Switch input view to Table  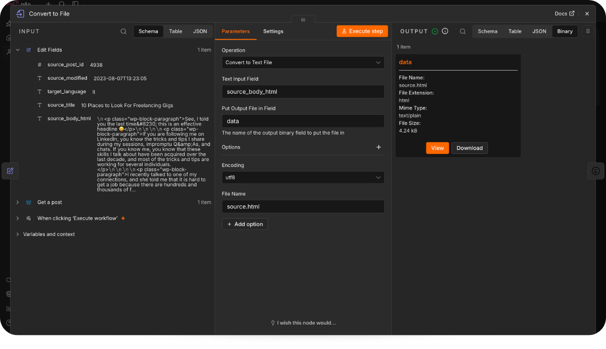point(176,31)
